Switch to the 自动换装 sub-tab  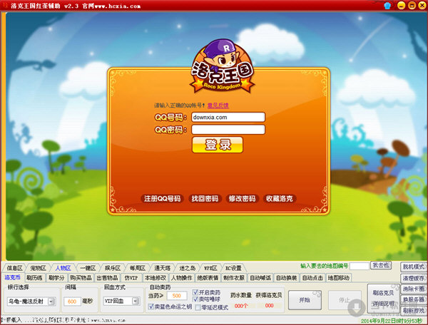pyautogui.click(x=286, y=277)
